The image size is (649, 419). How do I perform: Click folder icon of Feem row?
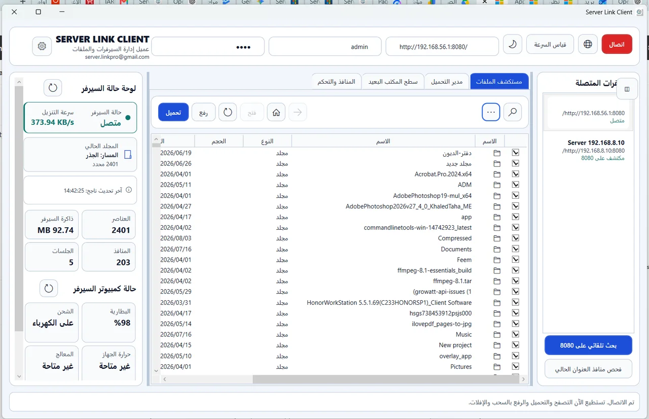497,260
